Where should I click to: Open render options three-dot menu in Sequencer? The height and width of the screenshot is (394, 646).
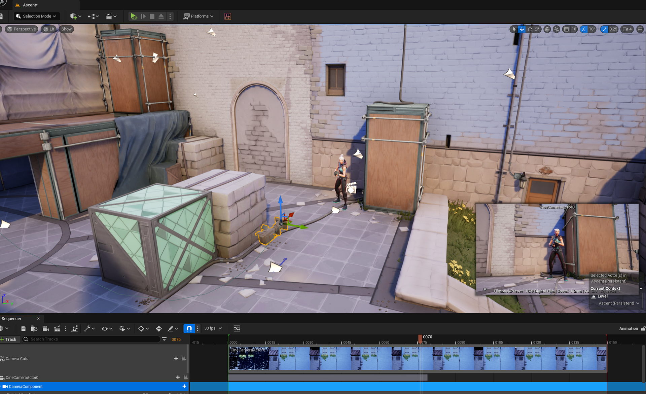(x=66, y=328)
